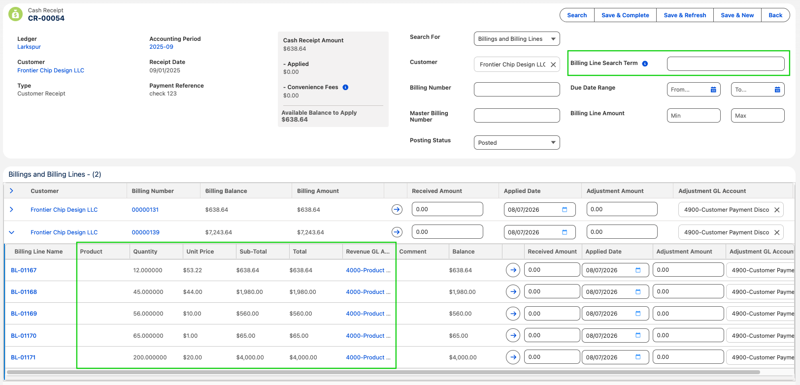Viewport: 800px width, 385px height.
Task: Click the apply arrow for billing 00000131
Action: [397, 210]
